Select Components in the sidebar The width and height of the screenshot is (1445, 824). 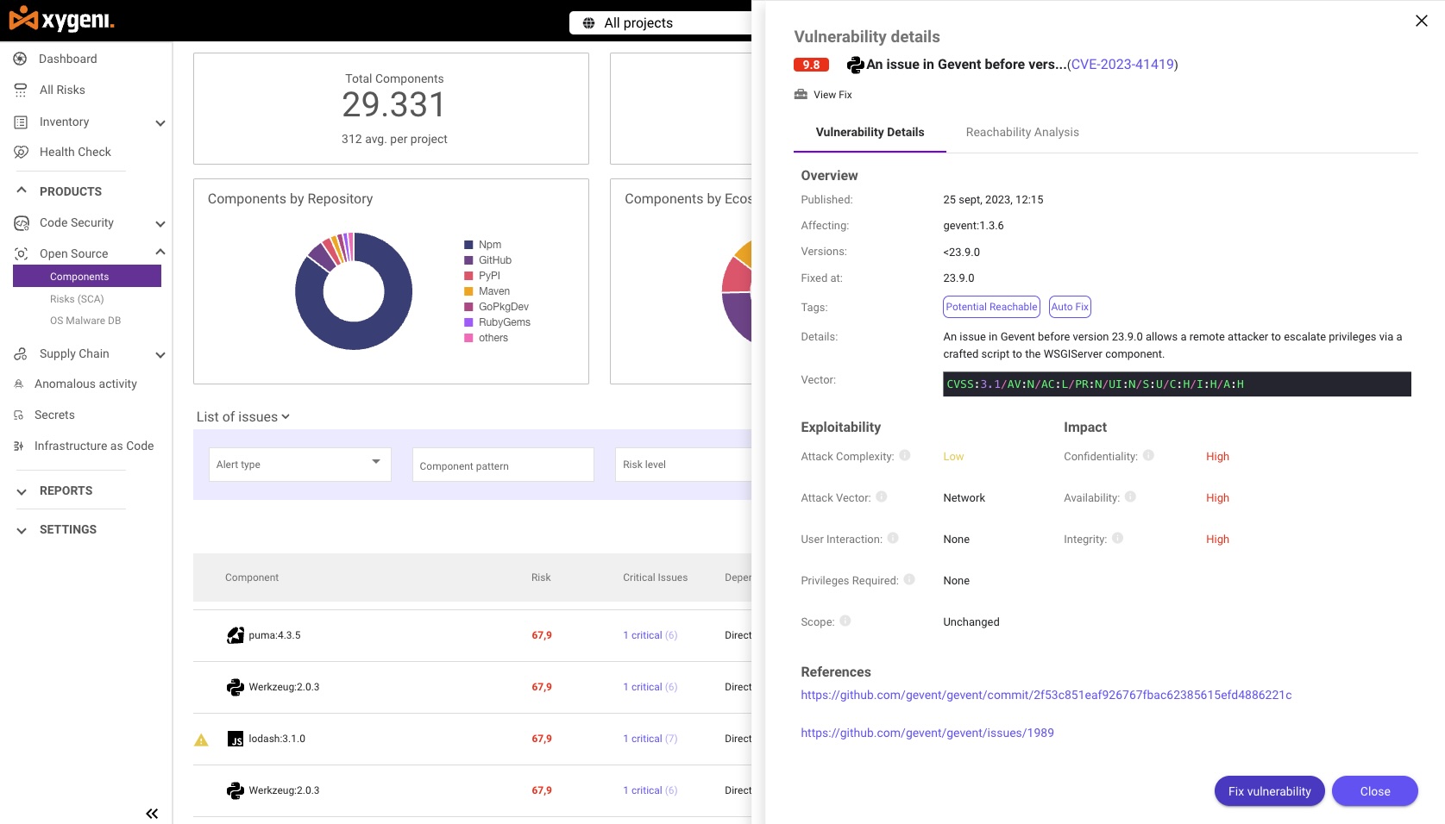pyautogui.click(x=87, y=277)
